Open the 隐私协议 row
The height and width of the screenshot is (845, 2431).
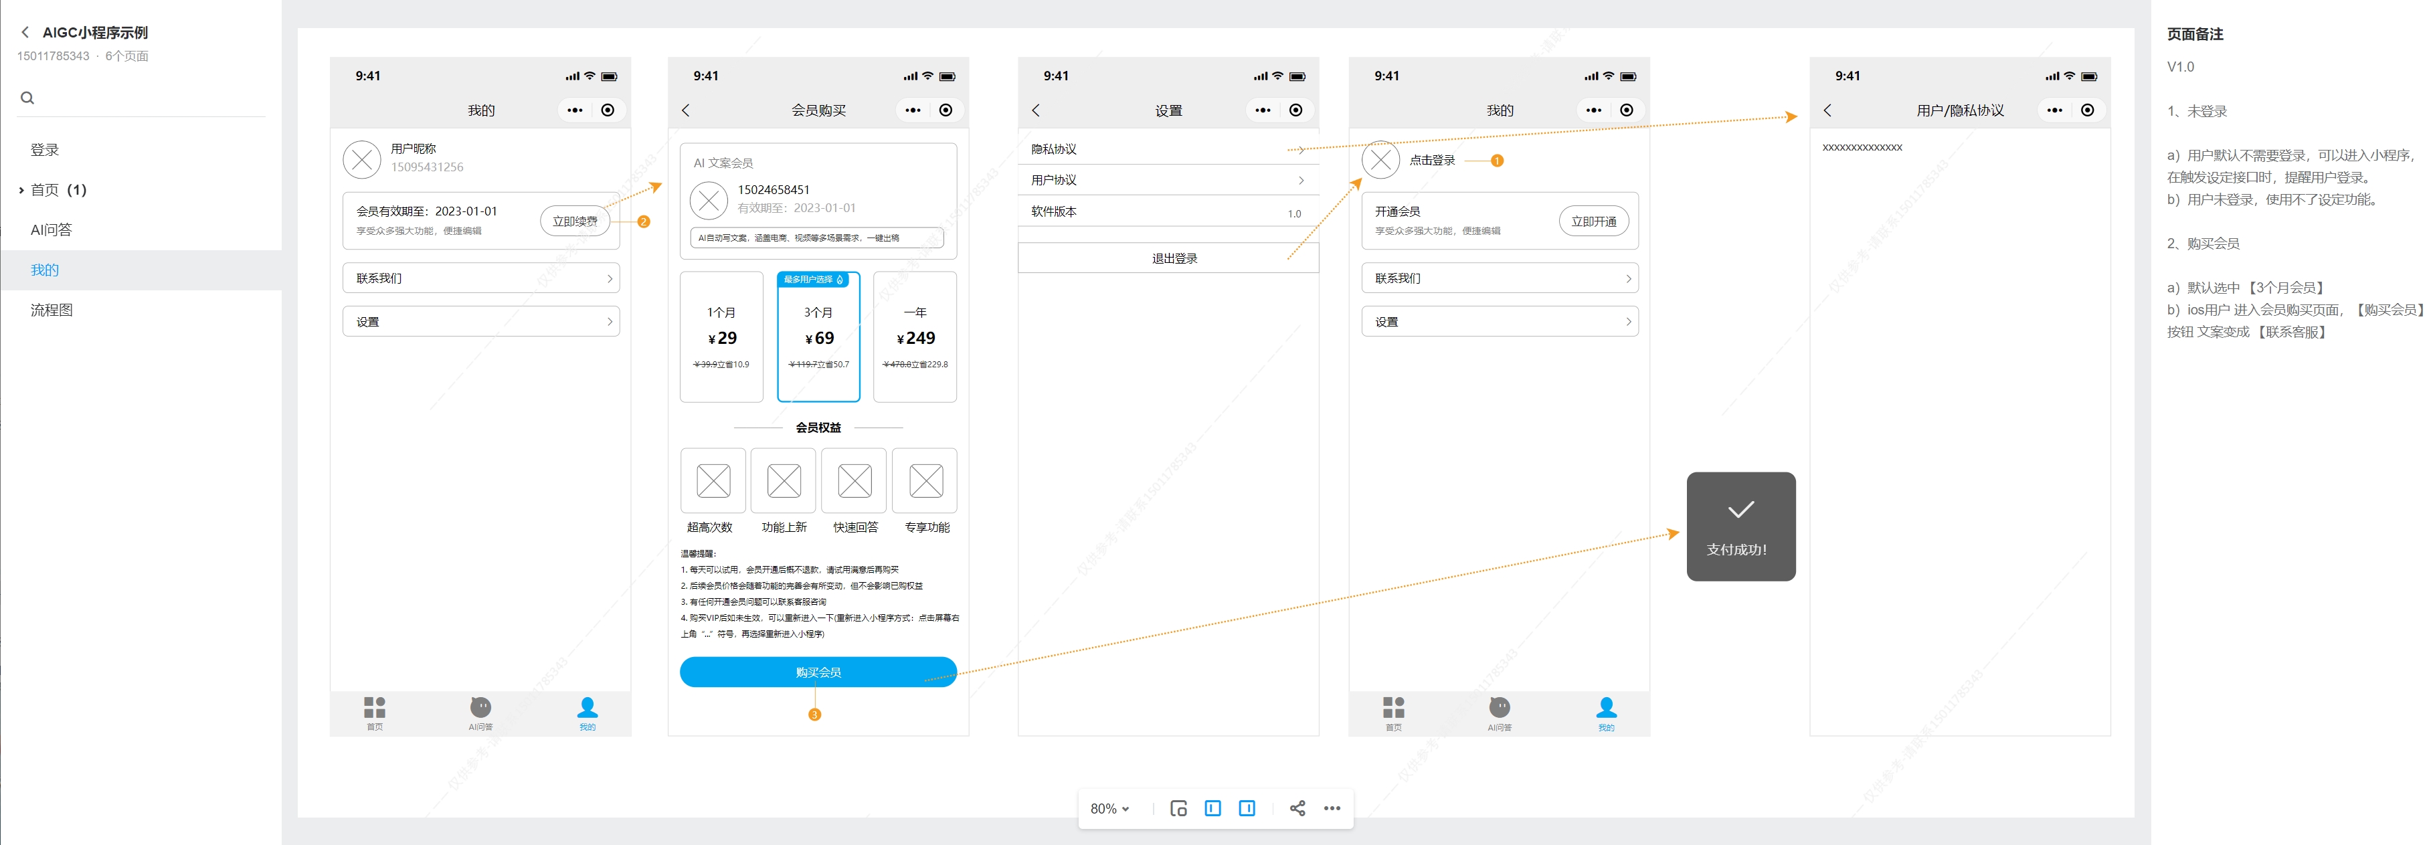click(1168, 149)
